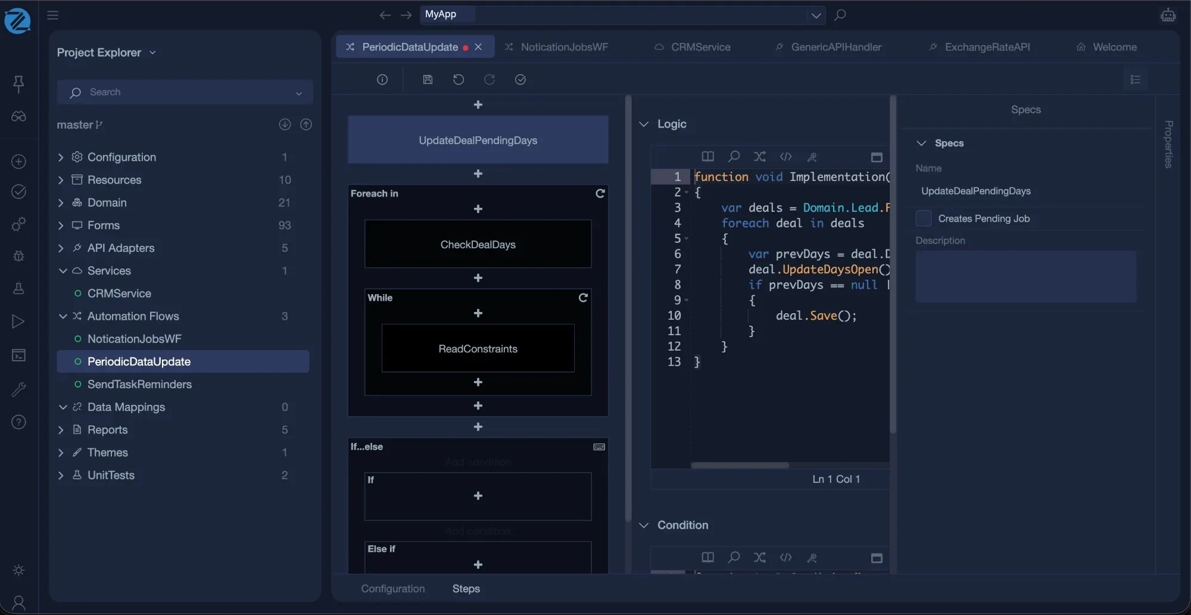
Task: Click the Logic editor horizontal scrollbar
Action: [x=740, y=465]
